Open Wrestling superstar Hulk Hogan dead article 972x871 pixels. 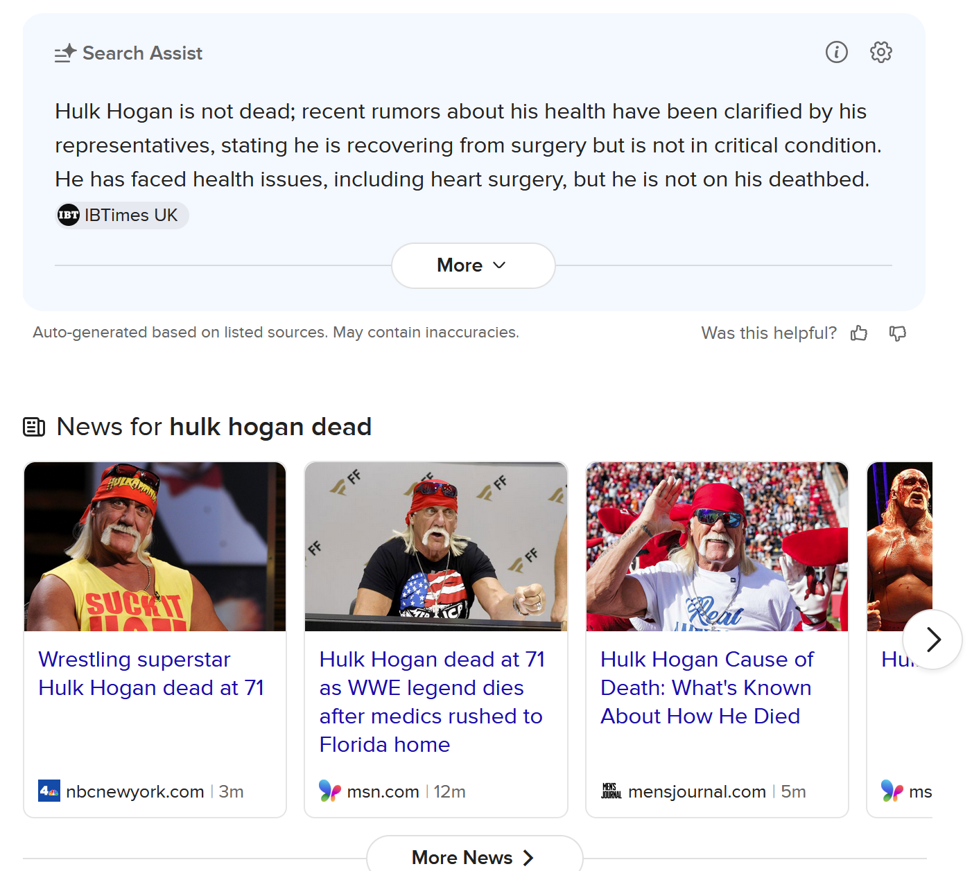pyautogui.click(x=151, y=674)
